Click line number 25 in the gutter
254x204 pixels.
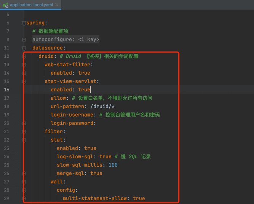tap(7, 165)
